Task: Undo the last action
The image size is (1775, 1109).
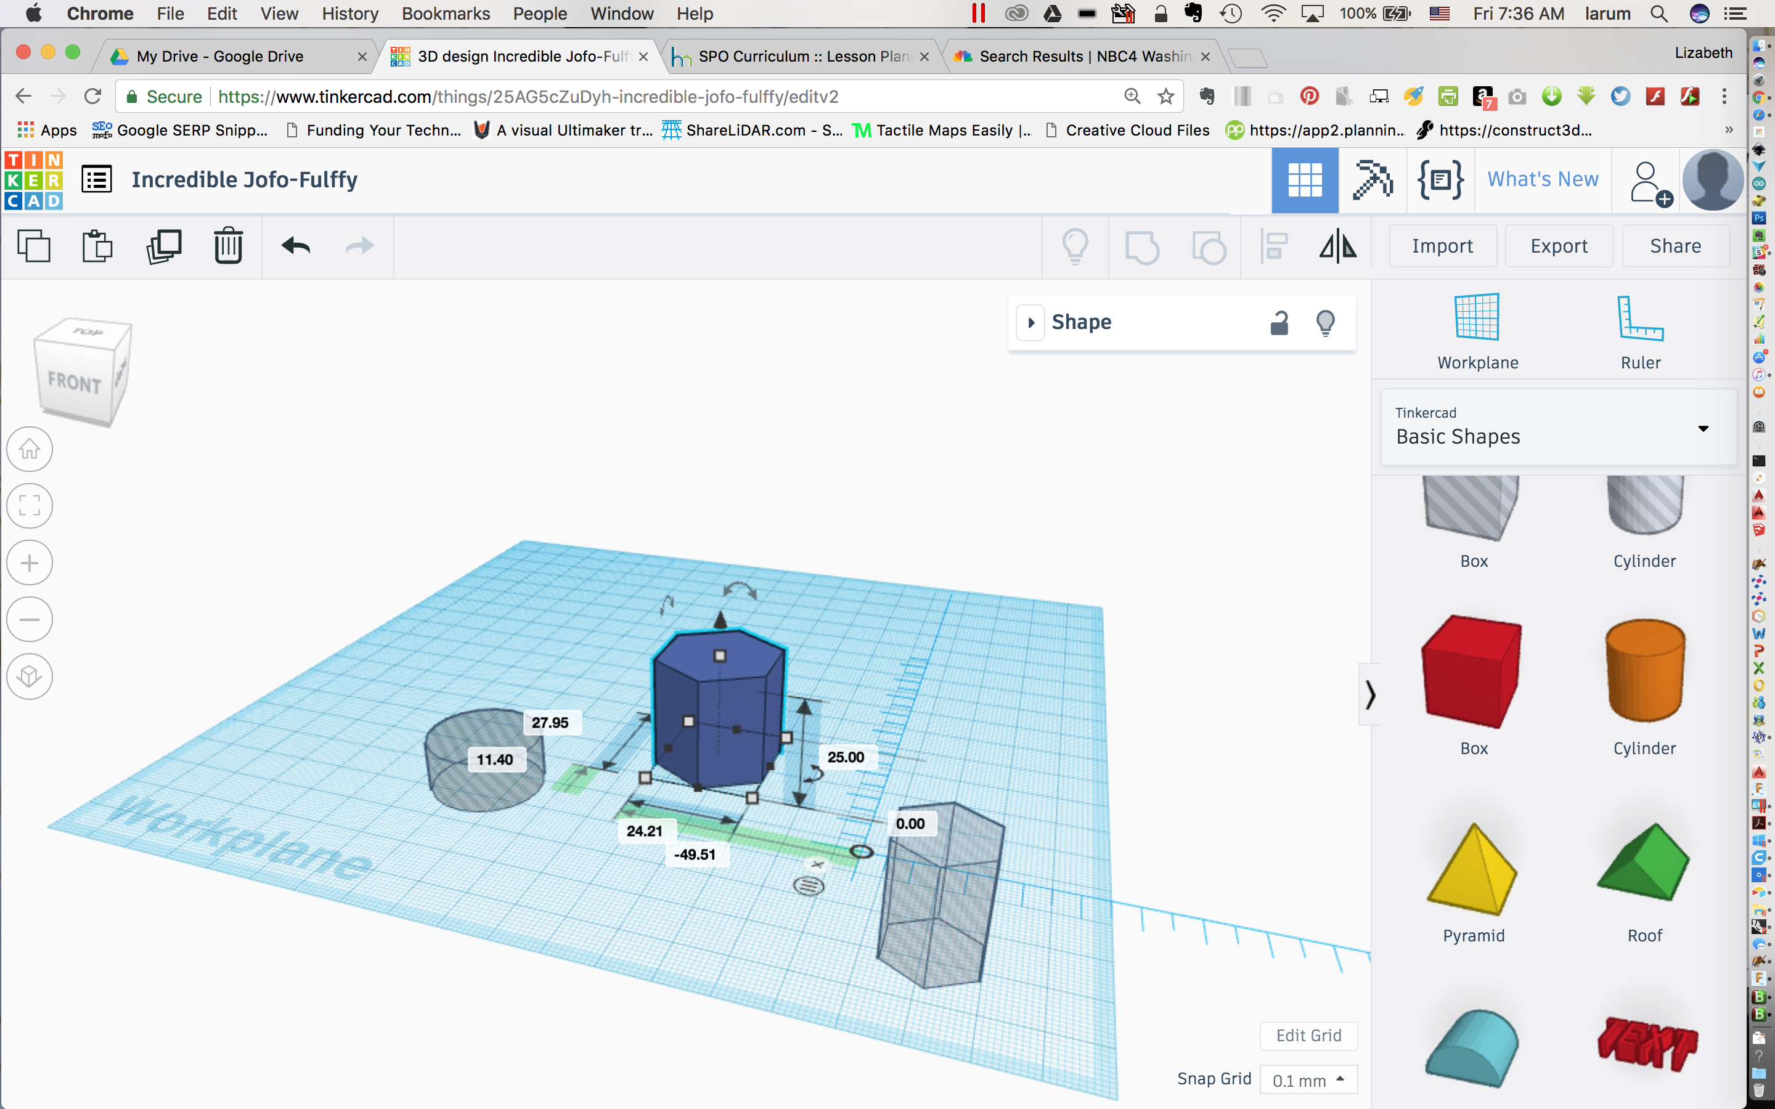Action: coord(296,246)
